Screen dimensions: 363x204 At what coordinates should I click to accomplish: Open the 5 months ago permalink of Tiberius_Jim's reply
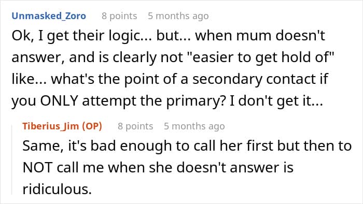(x=194, y=126)
